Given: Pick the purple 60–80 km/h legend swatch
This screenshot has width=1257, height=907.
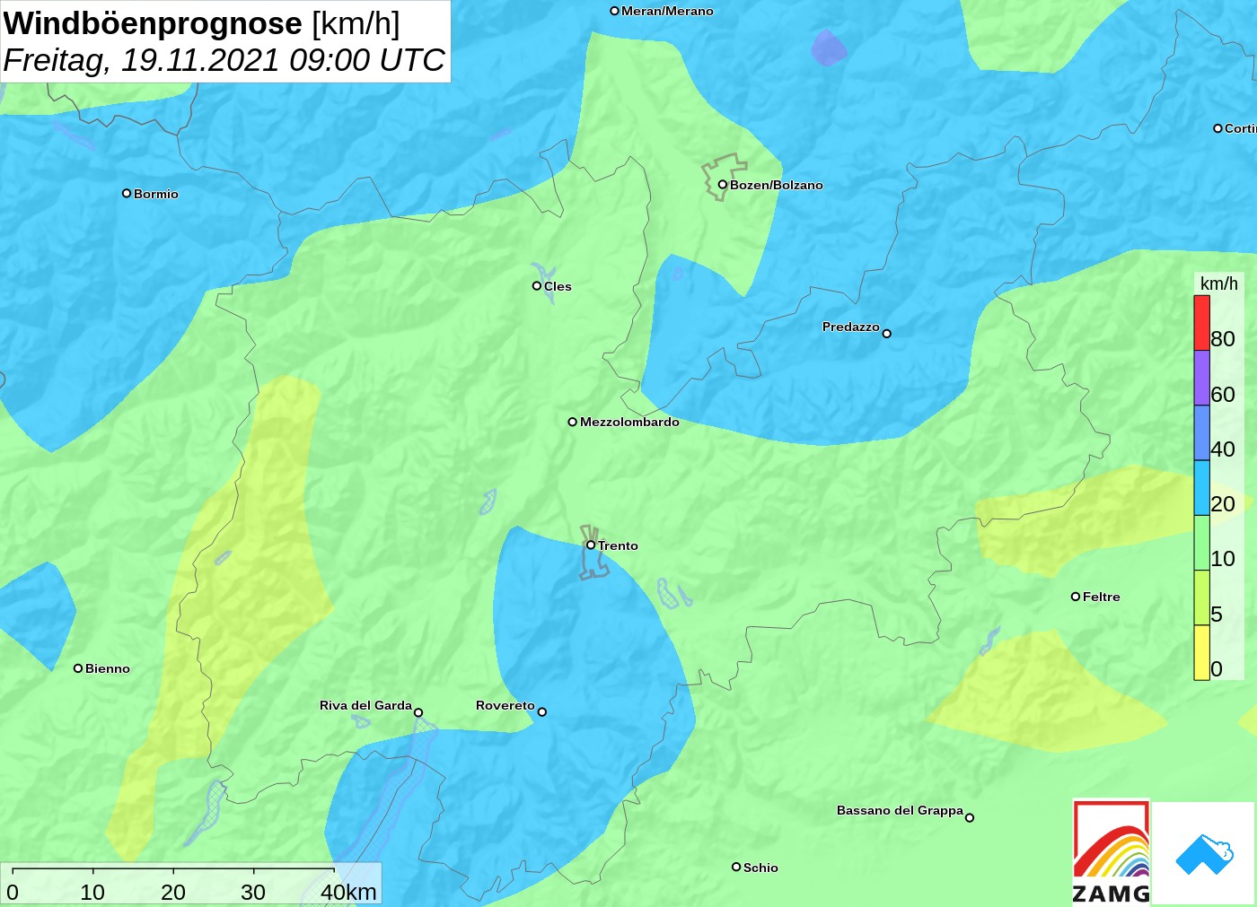Looking at the screenshot, I should click(x=1201, y=378).
